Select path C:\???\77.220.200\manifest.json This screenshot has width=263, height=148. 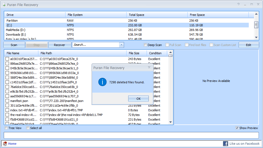click(x=62, y=101)
